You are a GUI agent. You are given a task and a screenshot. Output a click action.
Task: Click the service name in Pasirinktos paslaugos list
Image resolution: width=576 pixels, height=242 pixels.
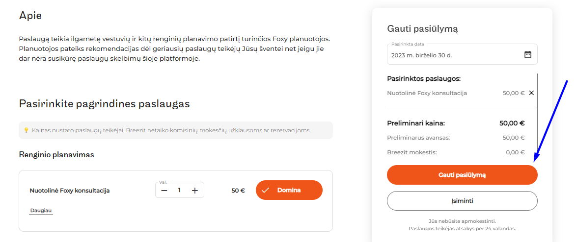coord(427,93)
